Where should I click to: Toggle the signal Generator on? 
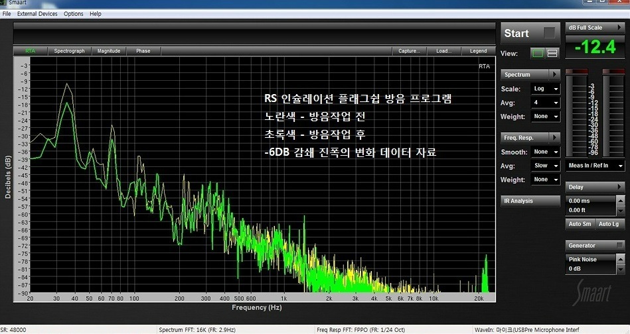click(x=620, y=246)
